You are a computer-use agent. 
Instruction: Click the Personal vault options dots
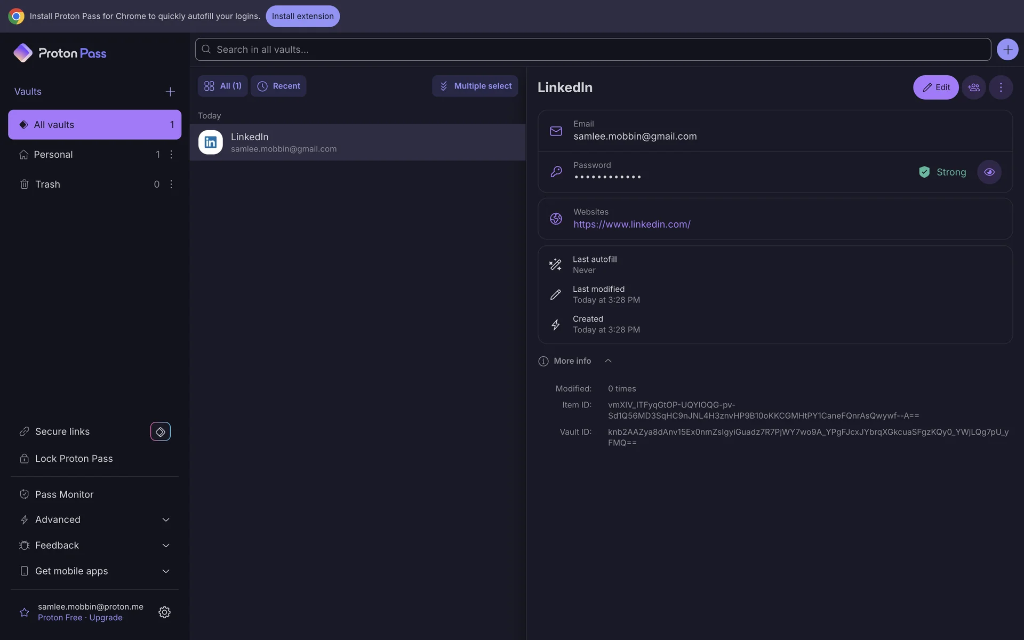click(x=171, y=155)
